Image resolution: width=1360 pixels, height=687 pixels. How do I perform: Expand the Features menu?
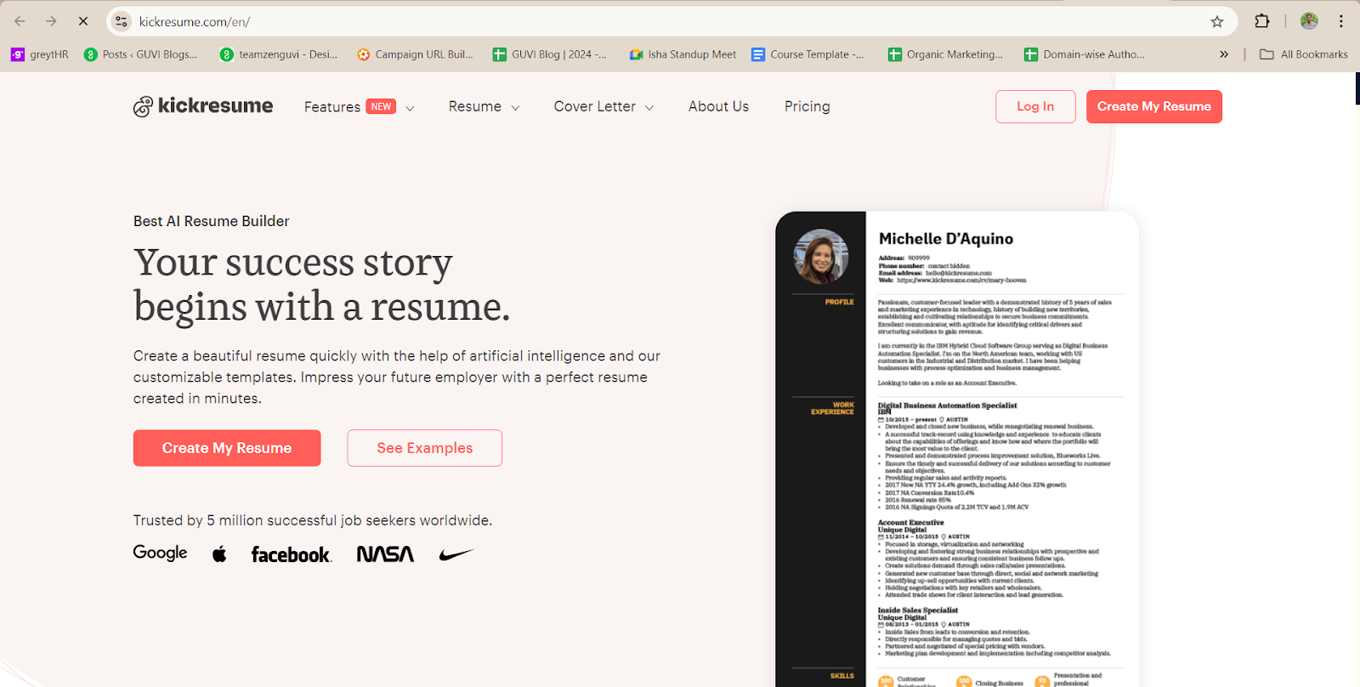[359, 107]
